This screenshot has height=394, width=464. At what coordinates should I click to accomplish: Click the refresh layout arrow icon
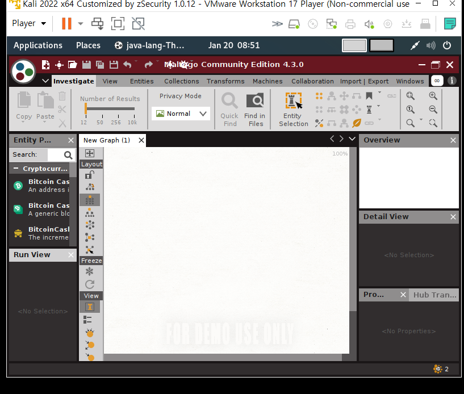[90, 284]
